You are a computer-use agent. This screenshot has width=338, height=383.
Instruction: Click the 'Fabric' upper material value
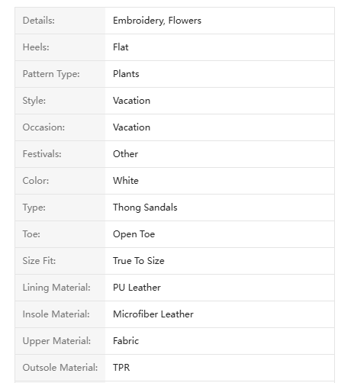[126, 341]
